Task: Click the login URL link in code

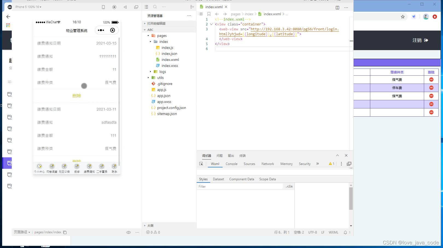Action: (x=279, y=32)
